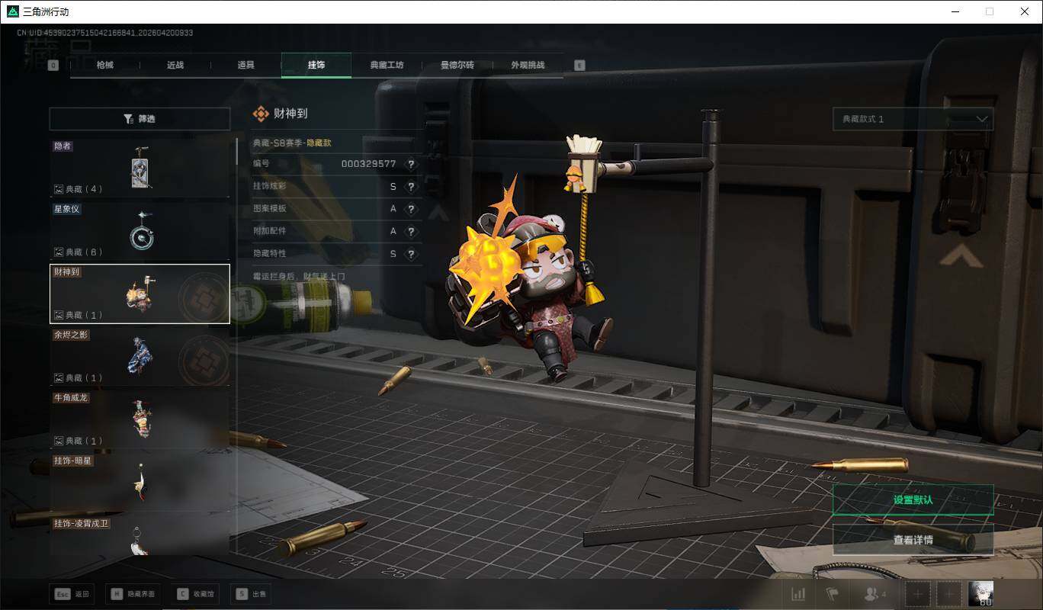This screenshot has width=1043, height=610.
Task: Switch to the 近战 tab
Action: click(175, 66)
